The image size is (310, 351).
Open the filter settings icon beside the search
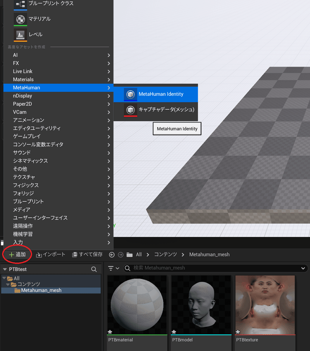(110, 268)
